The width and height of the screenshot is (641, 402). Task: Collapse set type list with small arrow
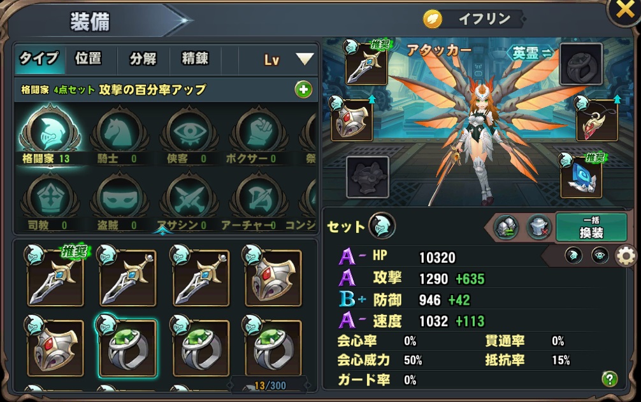[x=162, y=232]
